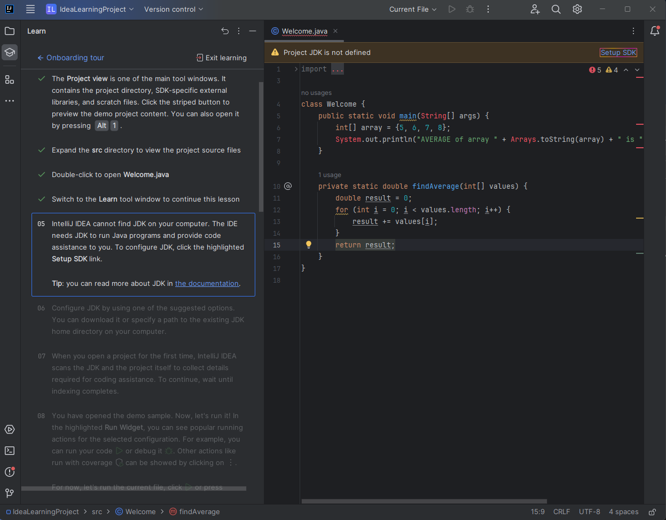Open the Git tool window
666x520 pixels.
(x=10, y=493)
